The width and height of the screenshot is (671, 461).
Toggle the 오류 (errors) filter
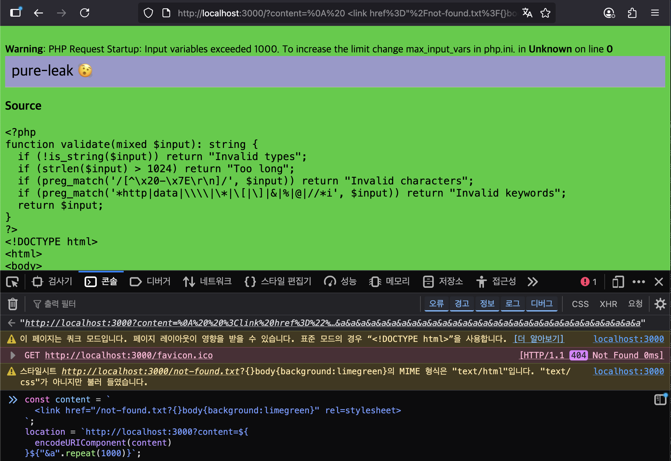coord(436,303)
